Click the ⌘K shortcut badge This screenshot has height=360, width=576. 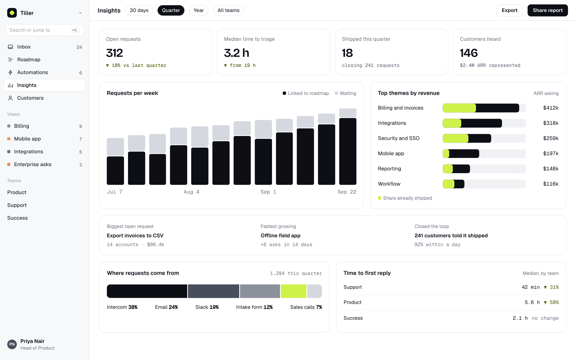(x=75, y=30)
